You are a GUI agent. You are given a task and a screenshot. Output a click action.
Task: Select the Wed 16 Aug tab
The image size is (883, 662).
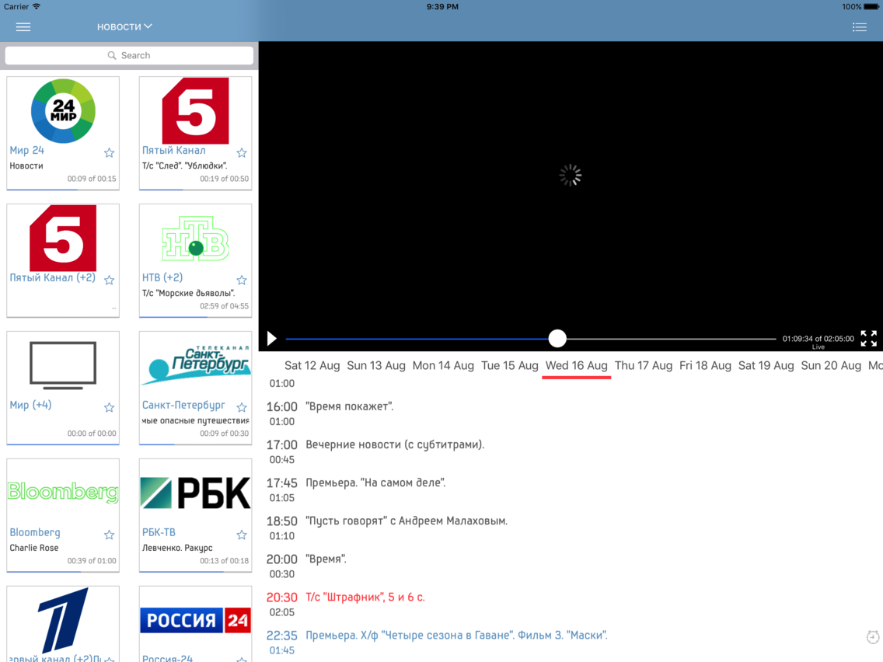577,365
